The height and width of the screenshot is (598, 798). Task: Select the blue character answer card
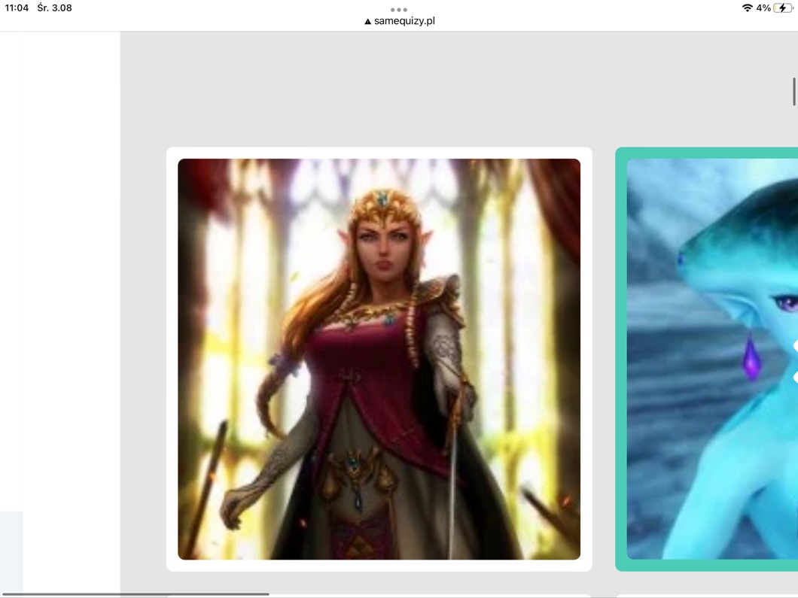[711, 359]
